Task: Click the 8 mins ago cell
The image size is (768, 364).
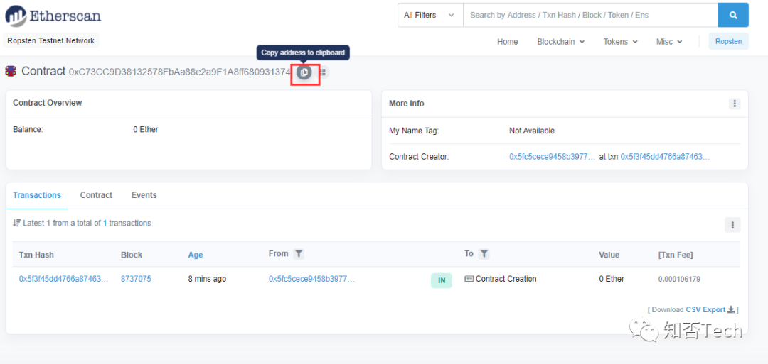Action: click(207, 279)
